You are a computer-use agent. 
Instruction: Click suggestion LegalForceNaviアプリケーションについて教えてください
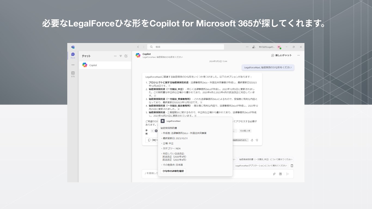click(261, 165)
